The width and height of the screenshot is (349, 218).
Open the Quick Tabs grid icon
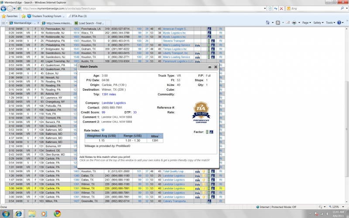[3, 23]
